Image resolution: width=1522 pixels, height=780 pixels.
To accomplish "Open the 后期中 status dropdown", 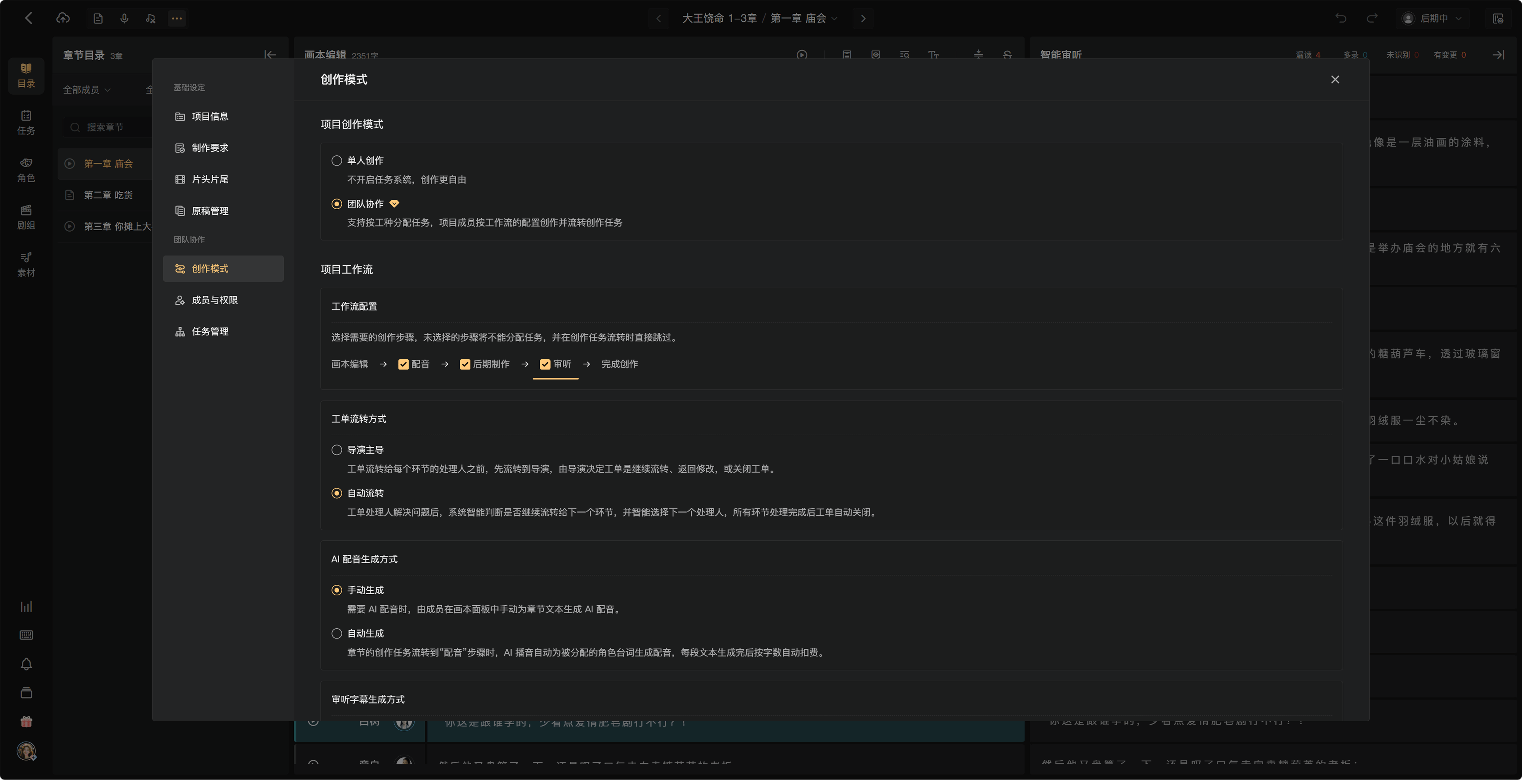I will (x=1433, y=18).
